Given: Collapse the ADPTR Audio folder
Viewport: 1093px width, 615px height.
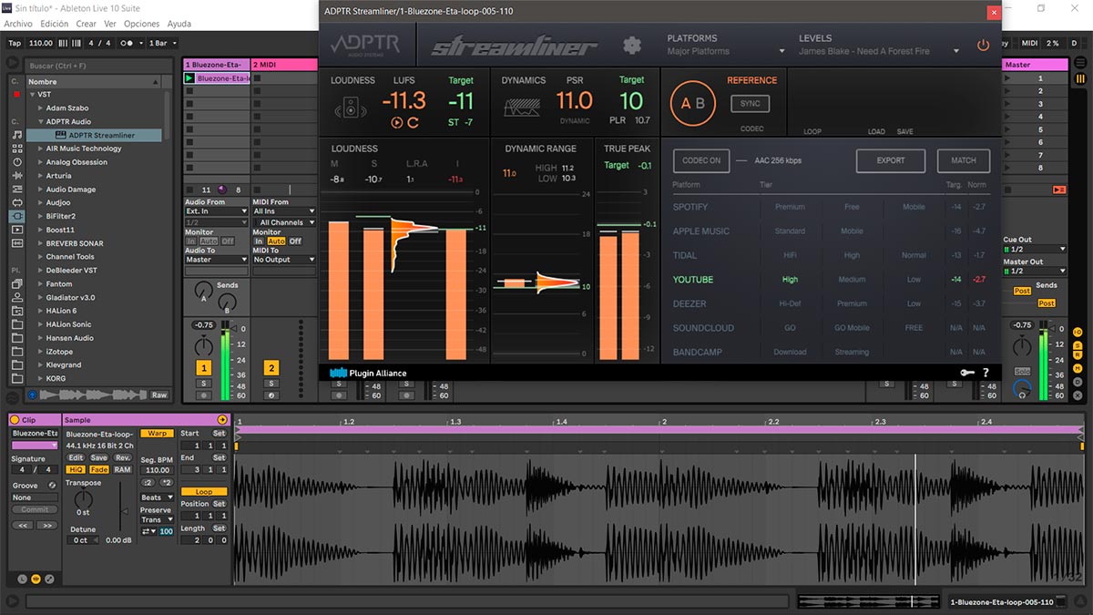Looking at the screenshot, I should click(41, 122).
